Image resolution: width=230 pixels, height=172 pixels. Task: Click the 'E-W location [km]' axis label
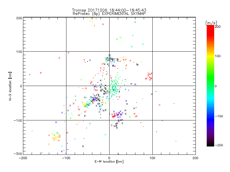[109, 162]
